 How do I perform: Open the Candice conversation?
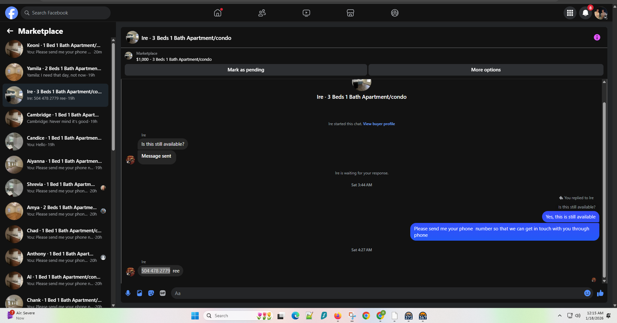tap(55, 142)
